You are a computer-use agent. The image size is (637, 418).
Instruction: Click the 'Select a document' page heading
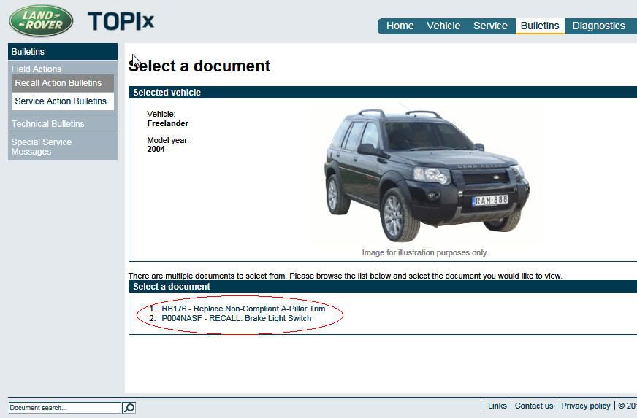[199, 66]
